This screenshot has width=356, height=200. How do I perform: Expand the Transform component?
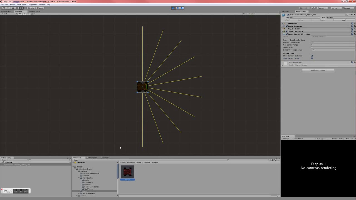tap(282, 24)
